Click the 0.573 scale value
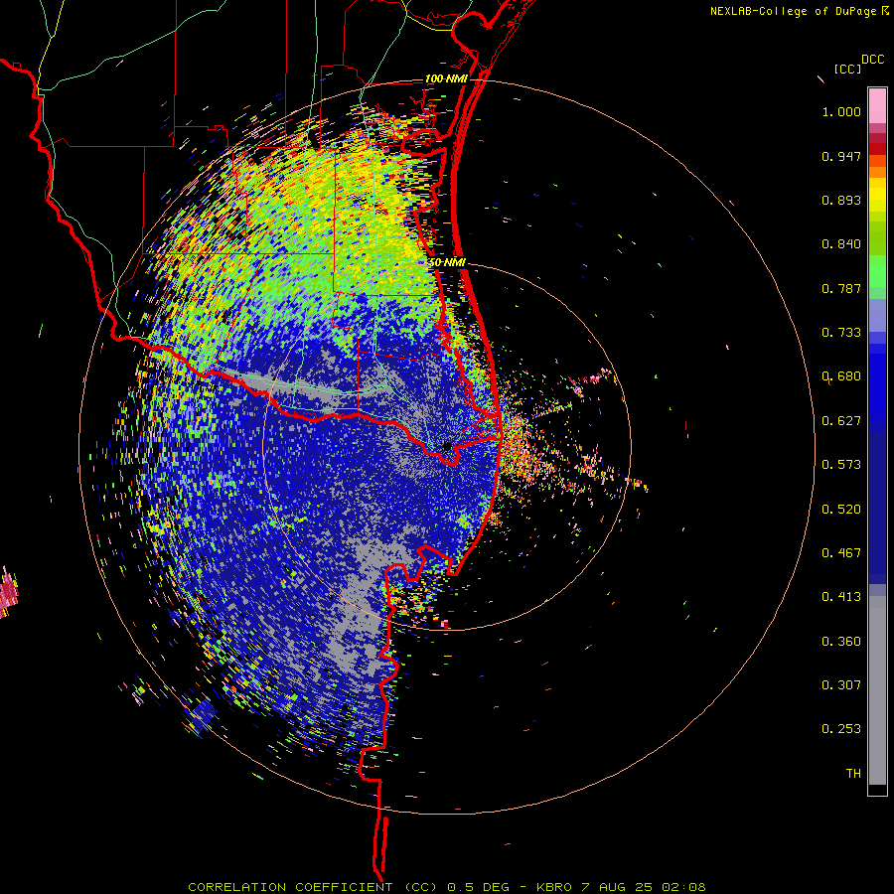This screenshot has height=894, width=894. coord(841,465)
